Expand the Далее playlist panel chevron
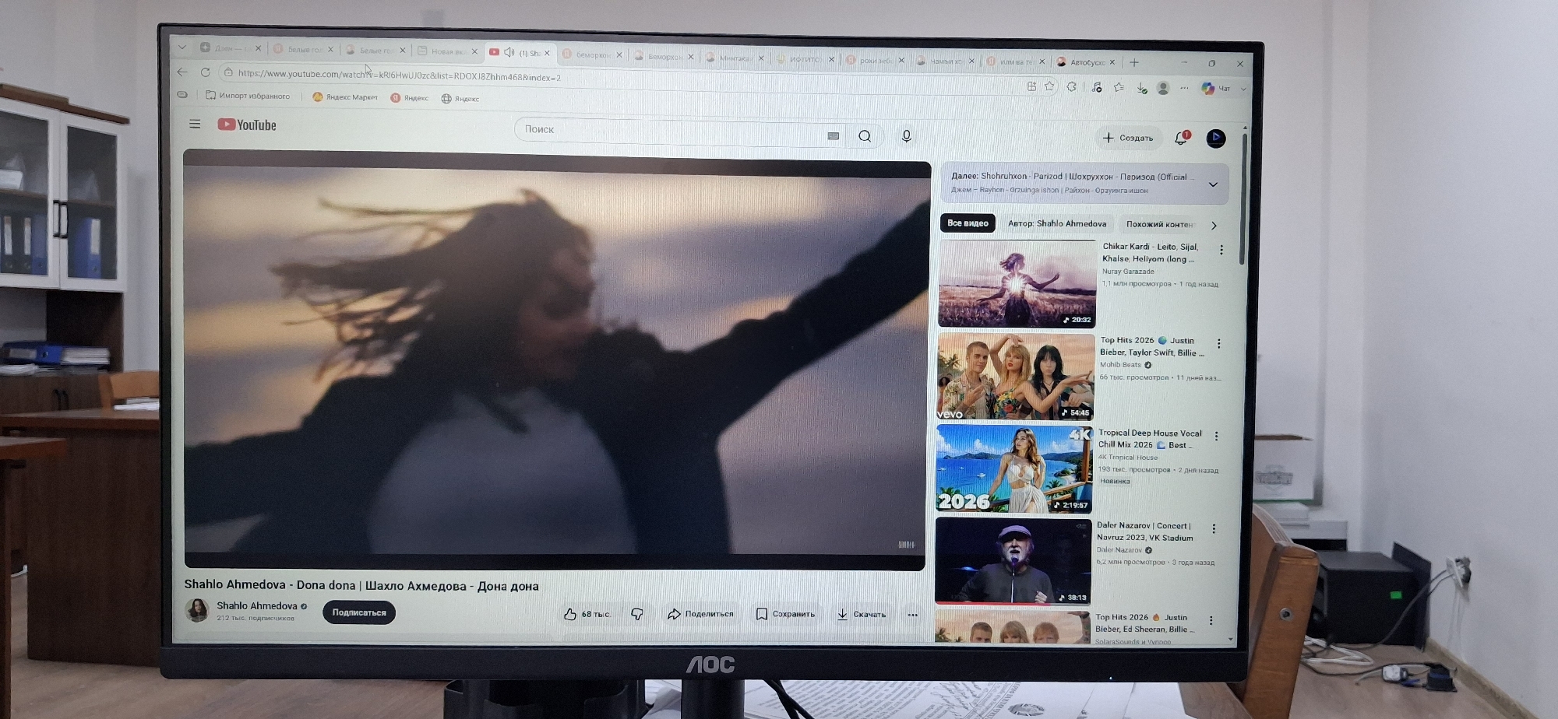The image size is (1558, 719). pos(1213,184)
